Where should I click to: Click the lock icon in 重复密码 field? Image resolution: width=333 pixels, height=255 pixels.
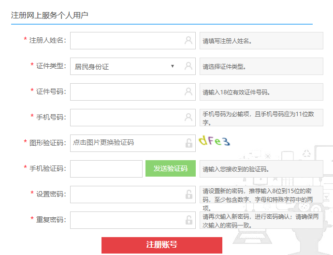coord(188,220)
